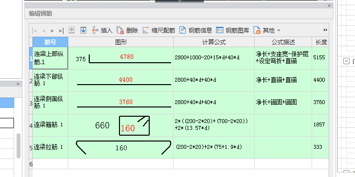
Task: Click the 计算公式 column header
Action: [x=214, y=42]
